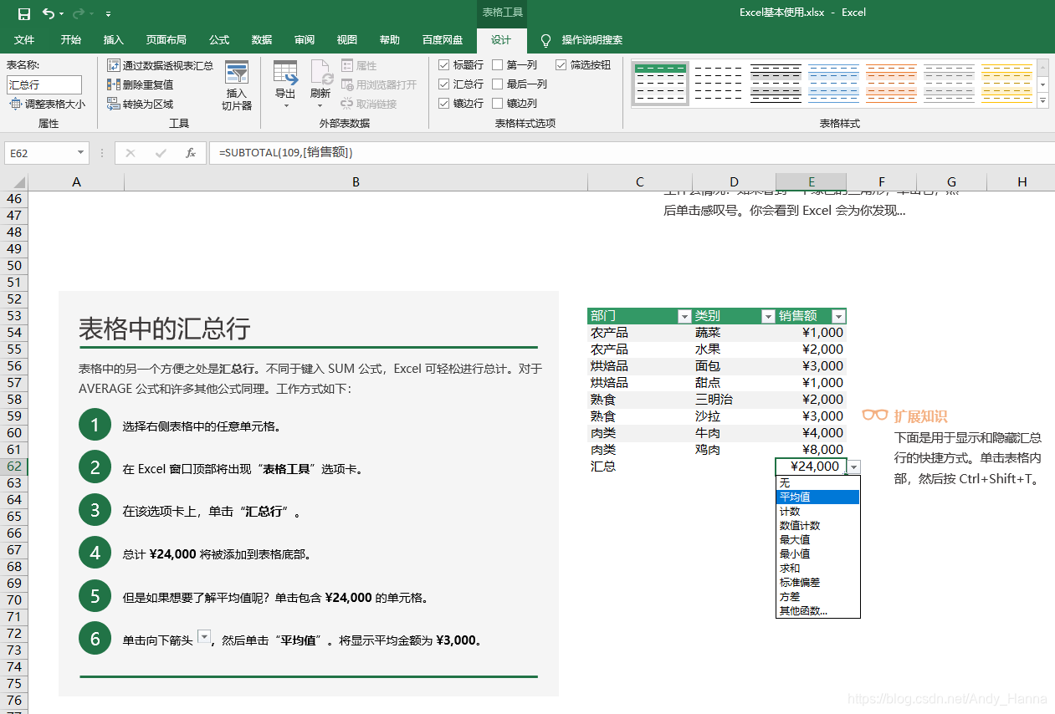
Task: Switch to the 插入 (Insert) ribbon tab
Action: tap(113, 40)
